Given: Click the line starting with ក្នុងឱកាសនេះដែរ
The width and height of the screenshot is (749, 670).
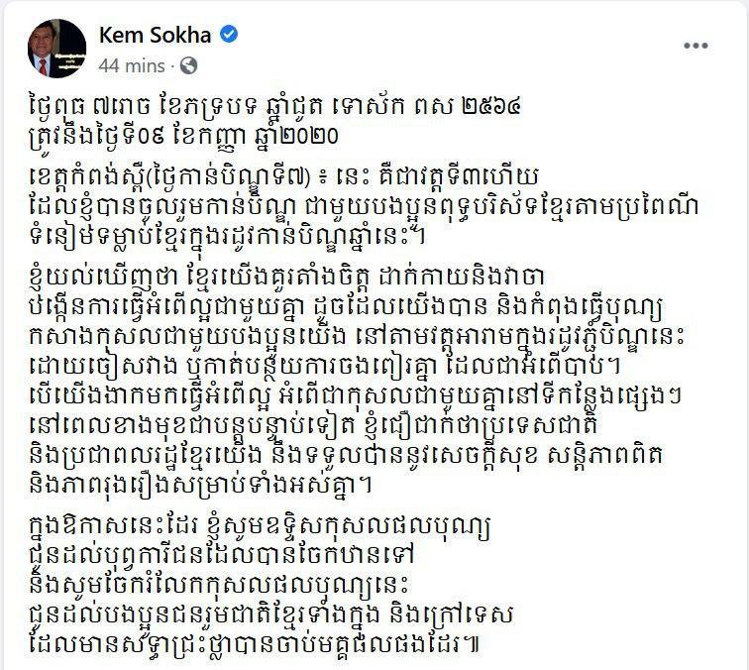Looking at the screenshot, I should pyautogui.click(x=260, y=527).
